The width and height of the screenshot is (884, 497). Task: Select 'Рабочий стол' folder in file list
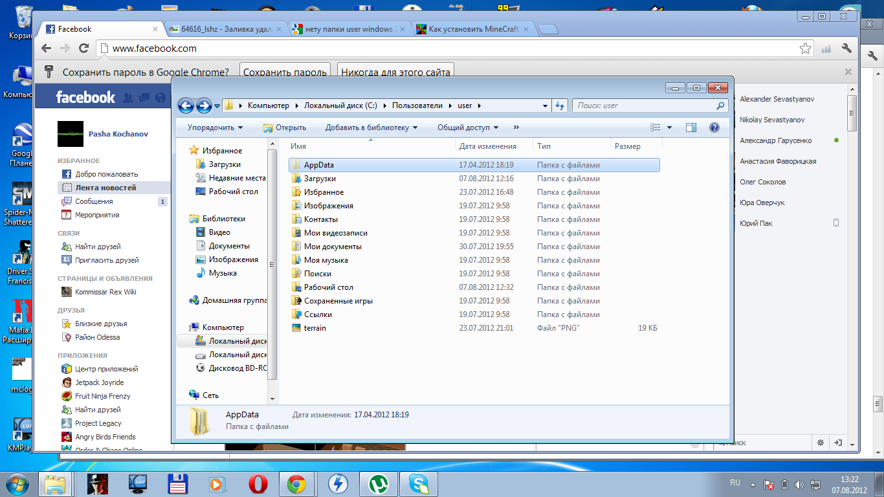474,287
